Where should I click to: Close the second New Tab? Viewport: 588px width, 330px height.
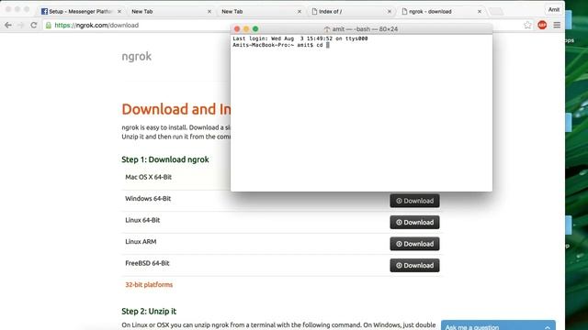tap(300, 12)
